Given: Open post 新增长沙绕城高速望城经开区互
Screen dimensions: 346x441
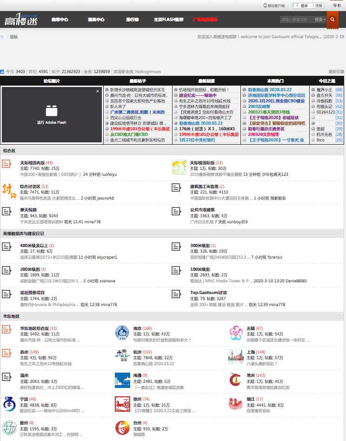Looking at the screenshot, I should tap(138, 90).
